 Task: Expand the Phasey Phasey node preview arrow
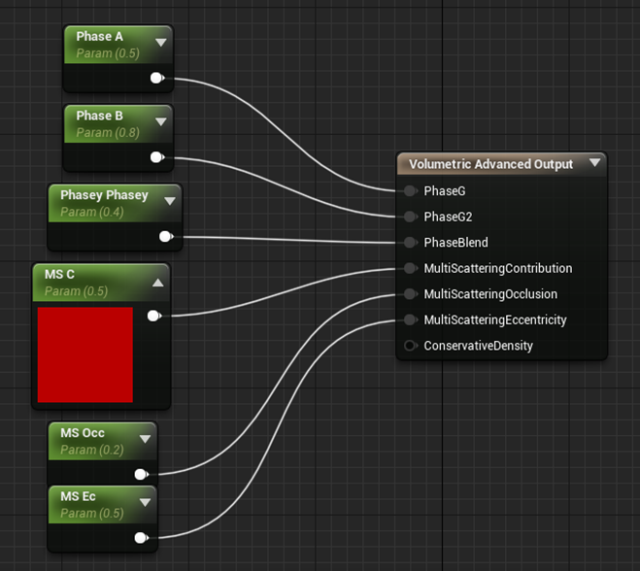coord(170,201)
